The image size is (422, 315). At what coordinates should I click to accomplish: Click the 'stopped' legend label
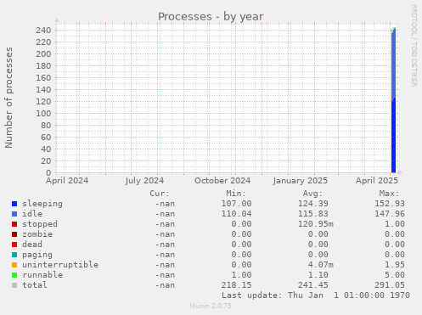(x=40, y=224)
